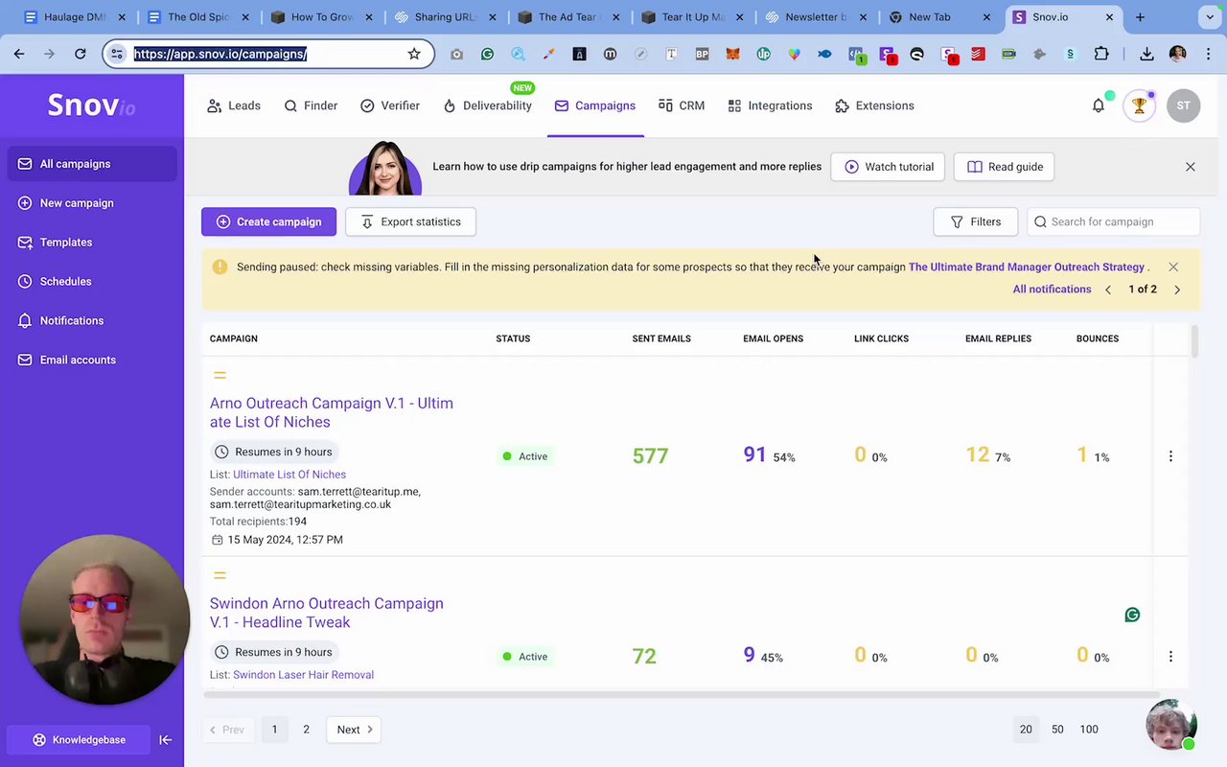Viewport: 1227px width, 767px height.
Task: Click the browser address bar URL
Action: [220, 54]
